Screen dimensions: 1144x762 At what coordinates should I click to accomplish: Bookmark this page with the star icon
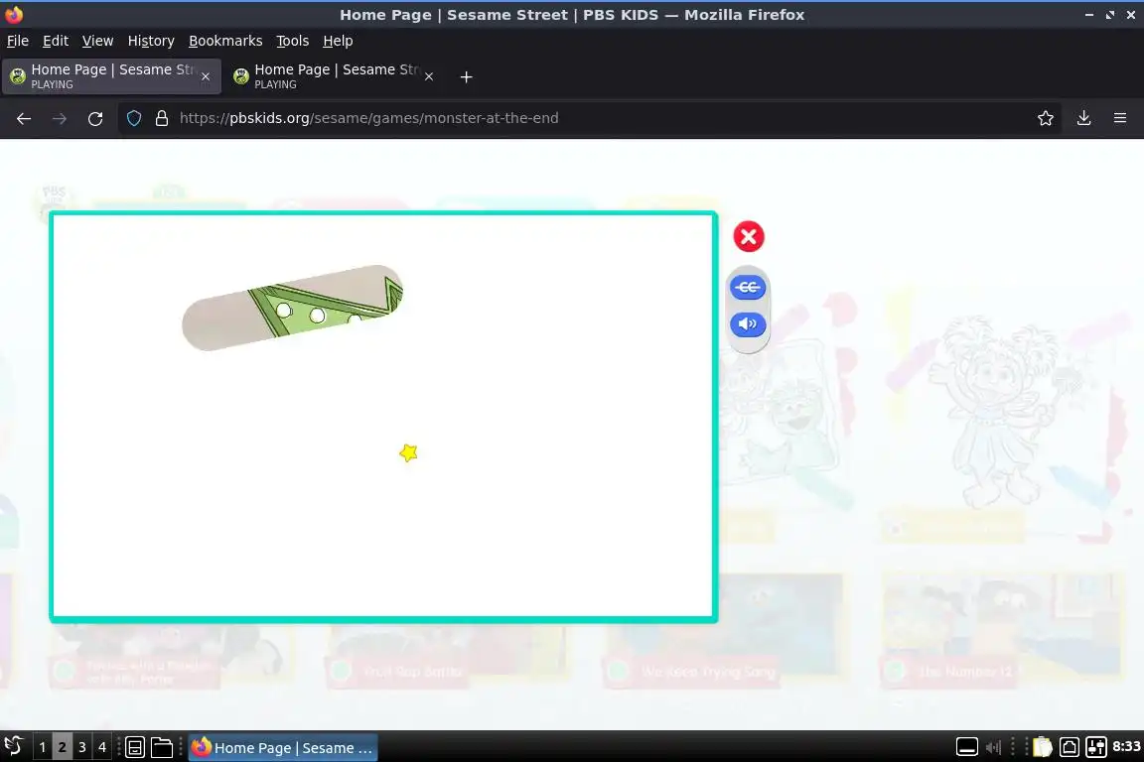pos(1046,118)
